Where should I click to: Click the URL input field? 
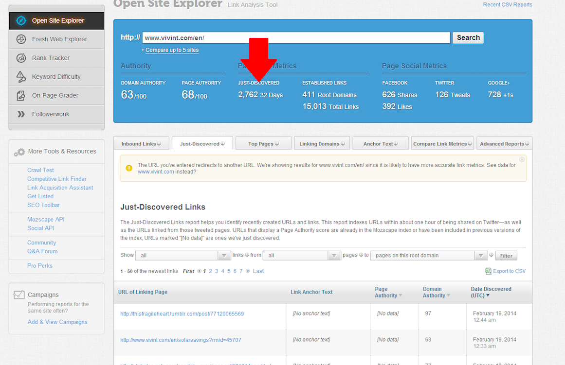(296, 38)
